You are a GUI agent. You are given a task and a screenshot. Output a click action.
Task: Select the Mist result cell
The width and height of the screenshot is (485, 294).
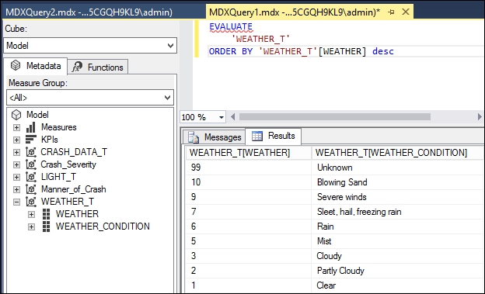(x=398, y=241)
